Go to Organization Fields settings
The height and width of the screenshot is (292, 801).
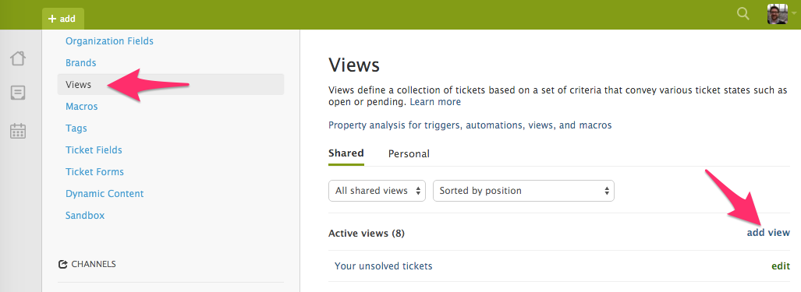pos(109,40)
